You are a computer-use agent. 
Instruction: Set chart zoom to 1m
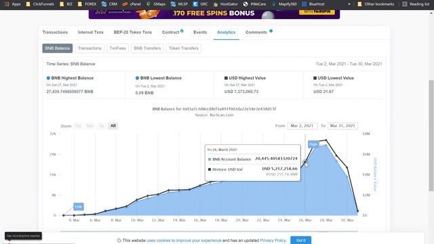tap(78, 126)
